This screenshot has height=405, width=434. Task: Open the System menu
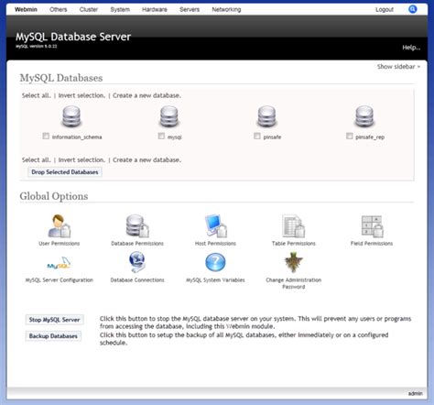[120, 9]
